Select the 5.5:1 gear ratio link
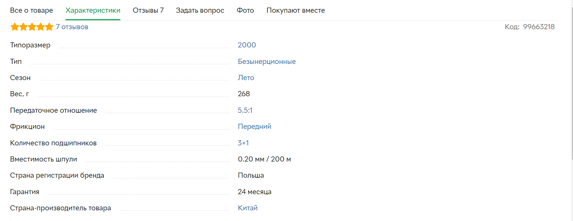This screenshot has height=221, width=573. [x=245, y=110]
